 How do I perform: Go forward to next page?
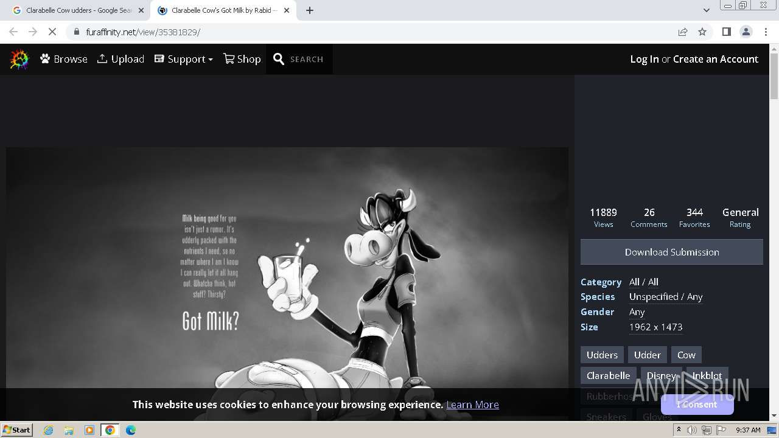pos(33,32)
